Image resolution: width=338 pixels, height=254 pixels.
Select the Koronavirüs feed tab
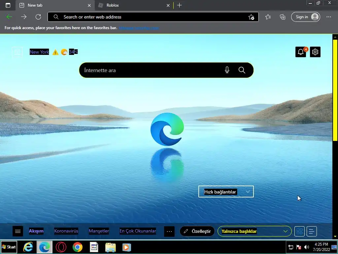(66, 231)
